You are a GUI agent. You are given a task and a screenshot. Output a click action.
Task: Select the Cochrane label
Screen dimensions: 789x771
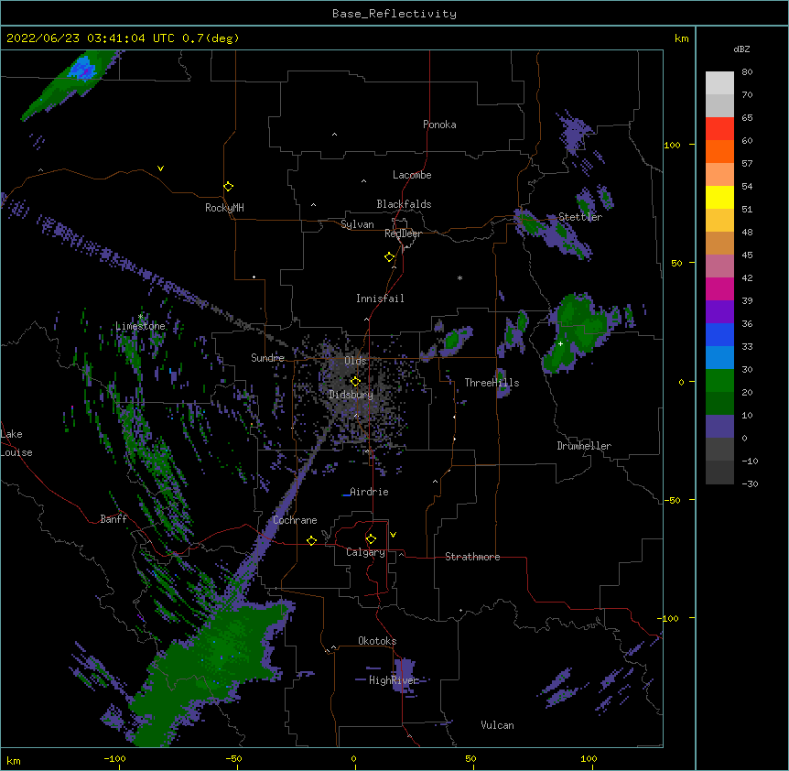[x=295, y=520]
